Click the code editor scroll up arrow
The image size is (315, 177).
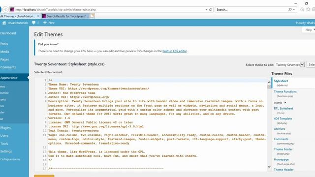pyautogui.click(x=269, y=82)
